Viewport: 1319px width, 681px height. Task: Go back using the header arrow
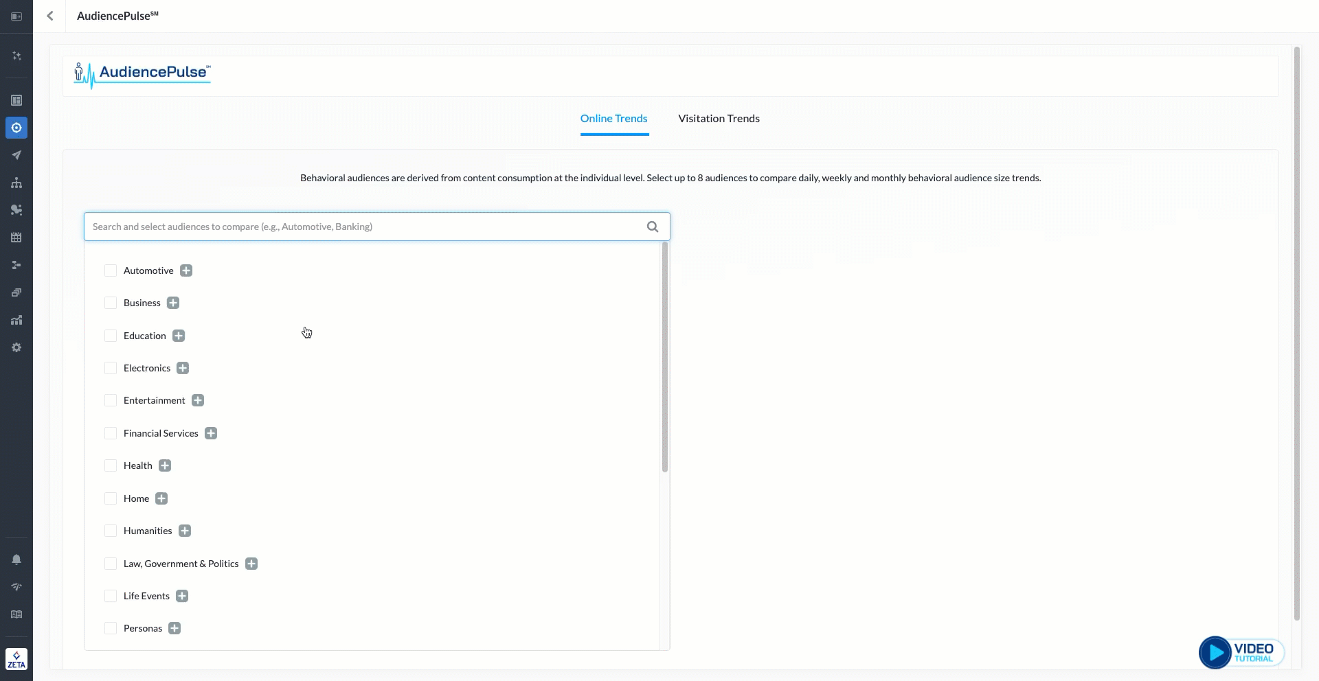(x=50, y=16)
